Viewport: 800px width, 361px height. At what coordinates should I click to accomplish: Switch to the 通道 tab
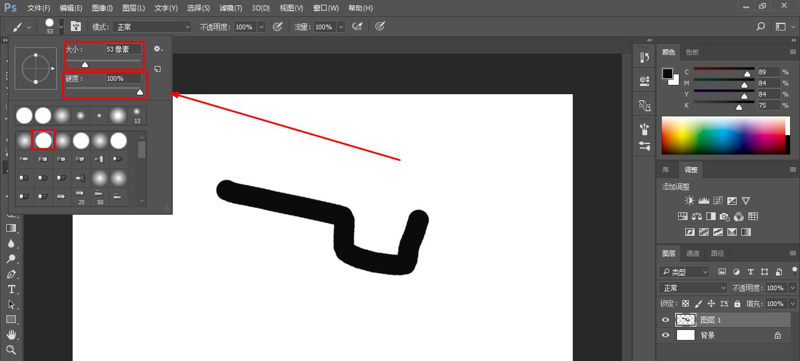(693, 253)
